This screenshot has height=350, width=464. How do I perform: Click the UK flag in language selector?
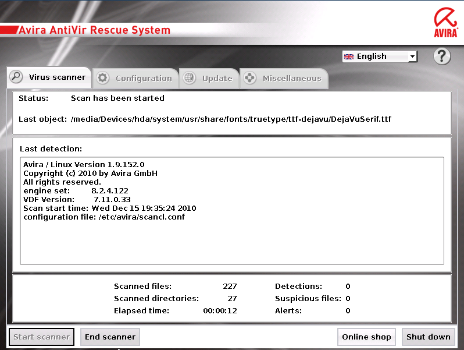[349, 56]
